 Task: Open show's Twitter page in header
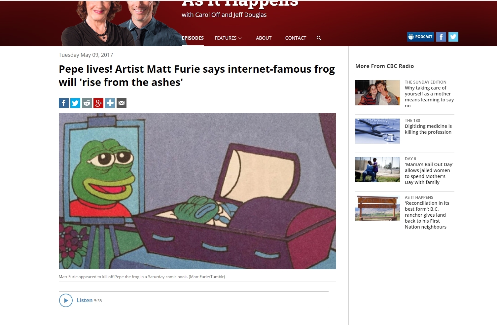tap(453, 37)
